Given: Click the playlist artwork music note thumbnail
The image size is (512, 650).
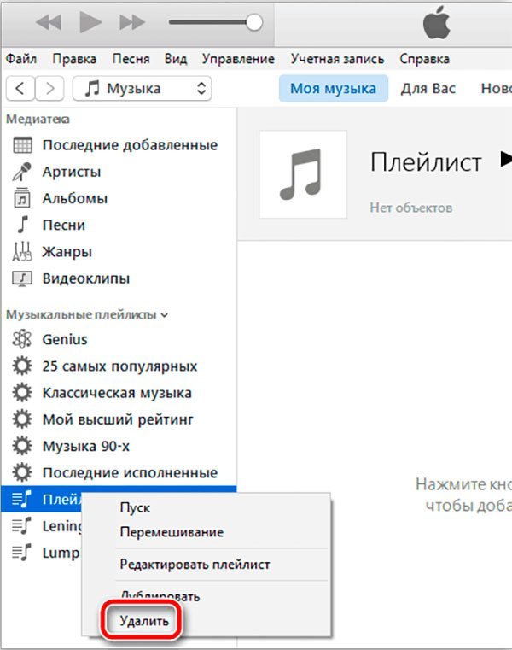Looking at the screenshot, I should coord(303,174).
